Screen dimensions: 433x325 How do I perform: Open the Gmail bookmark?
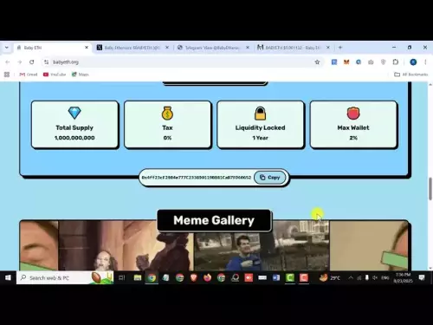[x=29, y=75]
